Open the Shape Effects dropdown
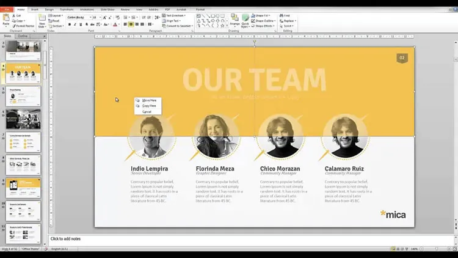458x258 pixels. (x=263, y=26)
